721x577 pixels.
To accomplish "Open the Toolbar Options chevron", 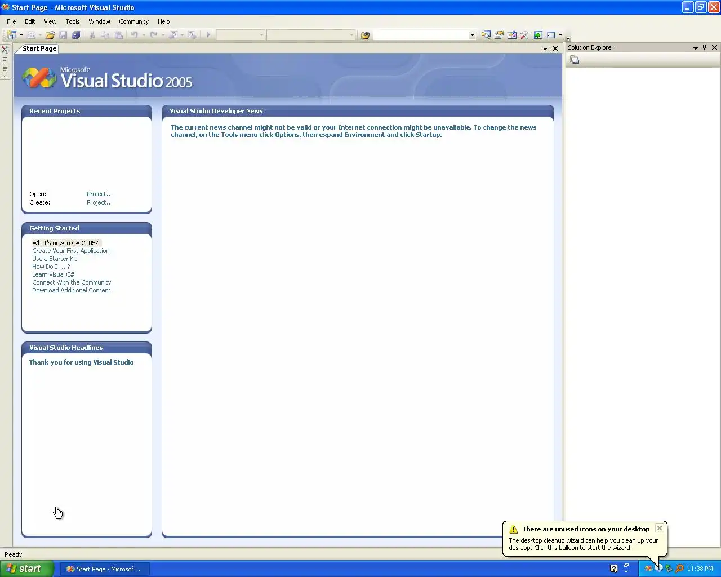I will 568,38.
